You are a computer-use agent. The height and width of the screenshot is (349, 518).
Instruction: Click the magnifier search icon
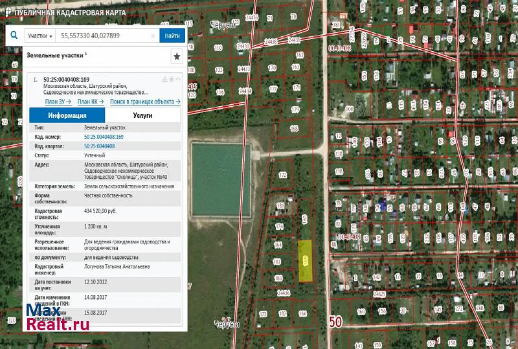(14, 36)
